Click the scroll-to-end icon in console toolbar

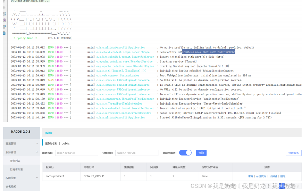pos(5,20)
